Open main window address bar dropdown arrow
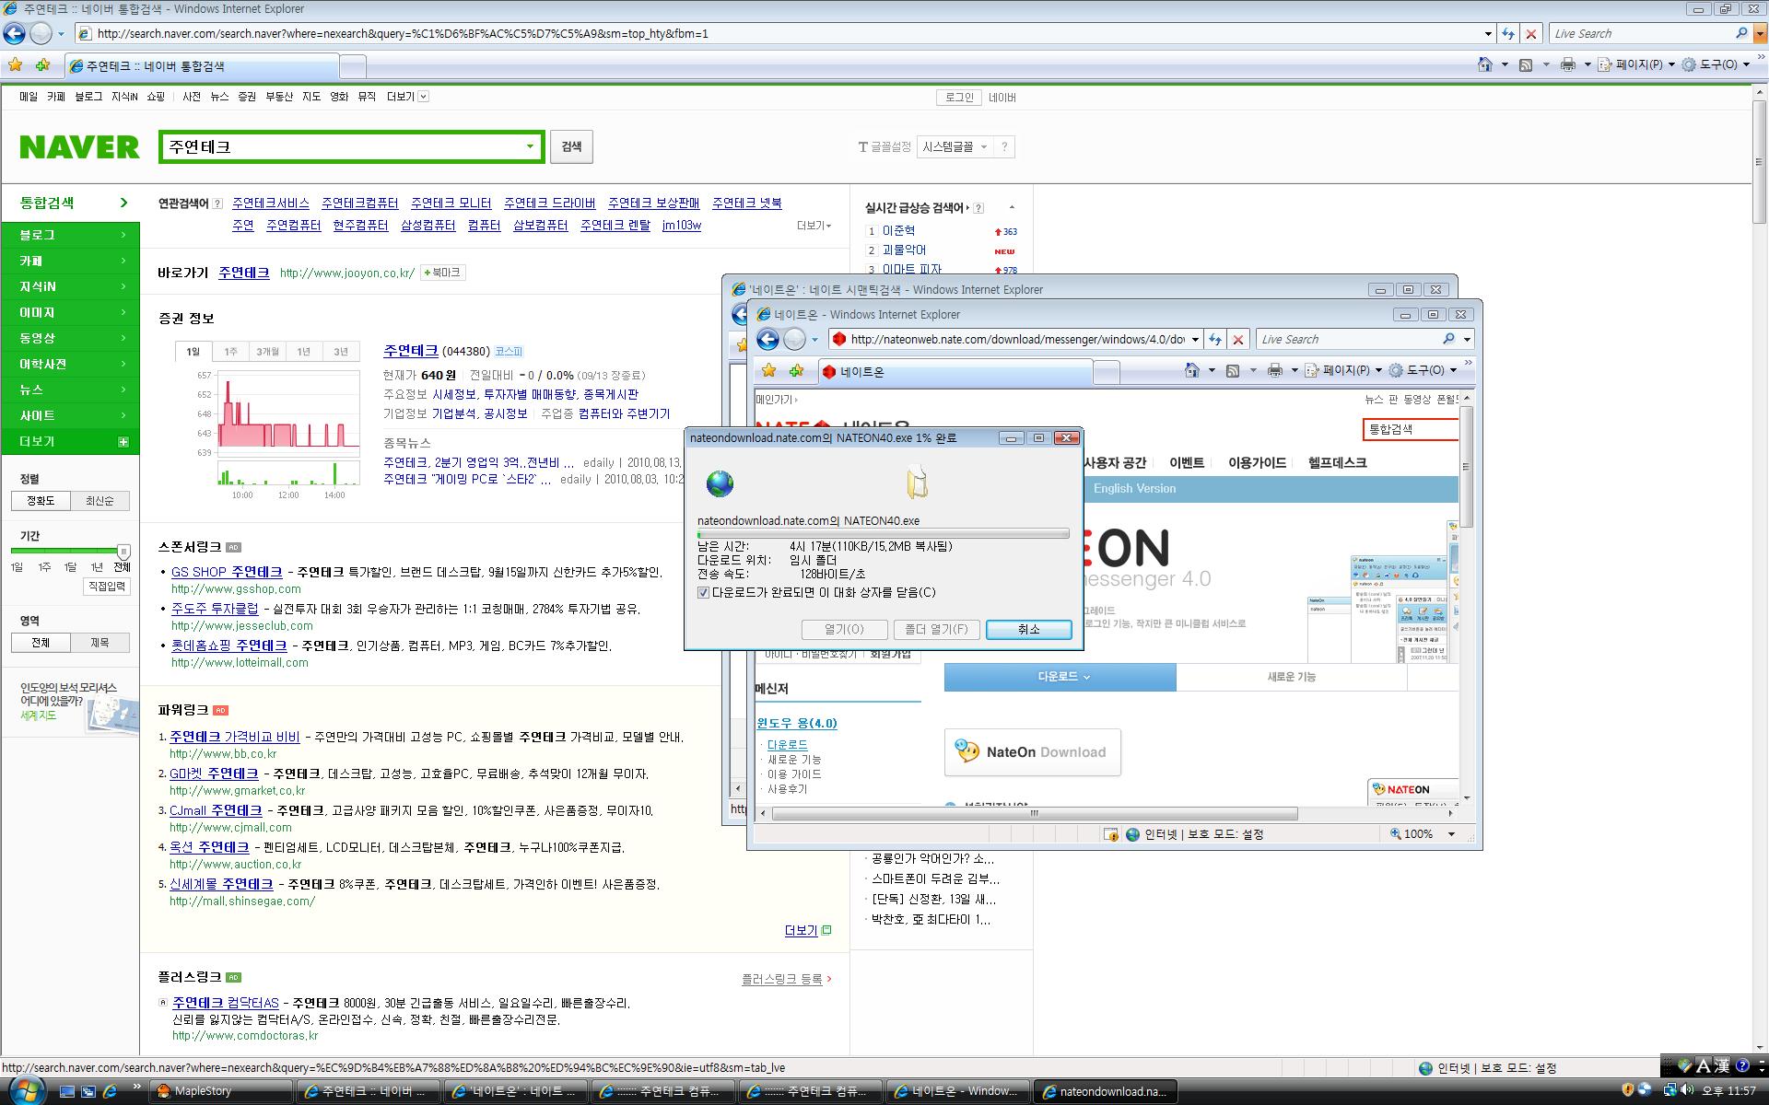1769x1105 pixels. 1488,34
